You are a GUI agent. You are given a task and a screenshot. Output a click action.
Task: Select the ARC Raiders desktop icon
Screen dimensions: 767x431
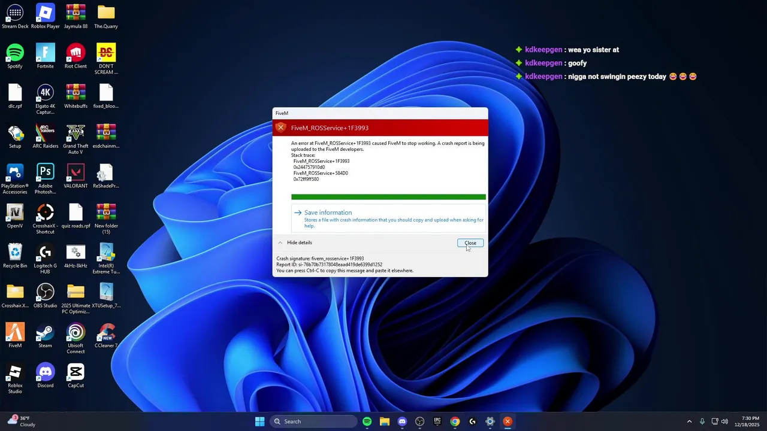point(45,136)
